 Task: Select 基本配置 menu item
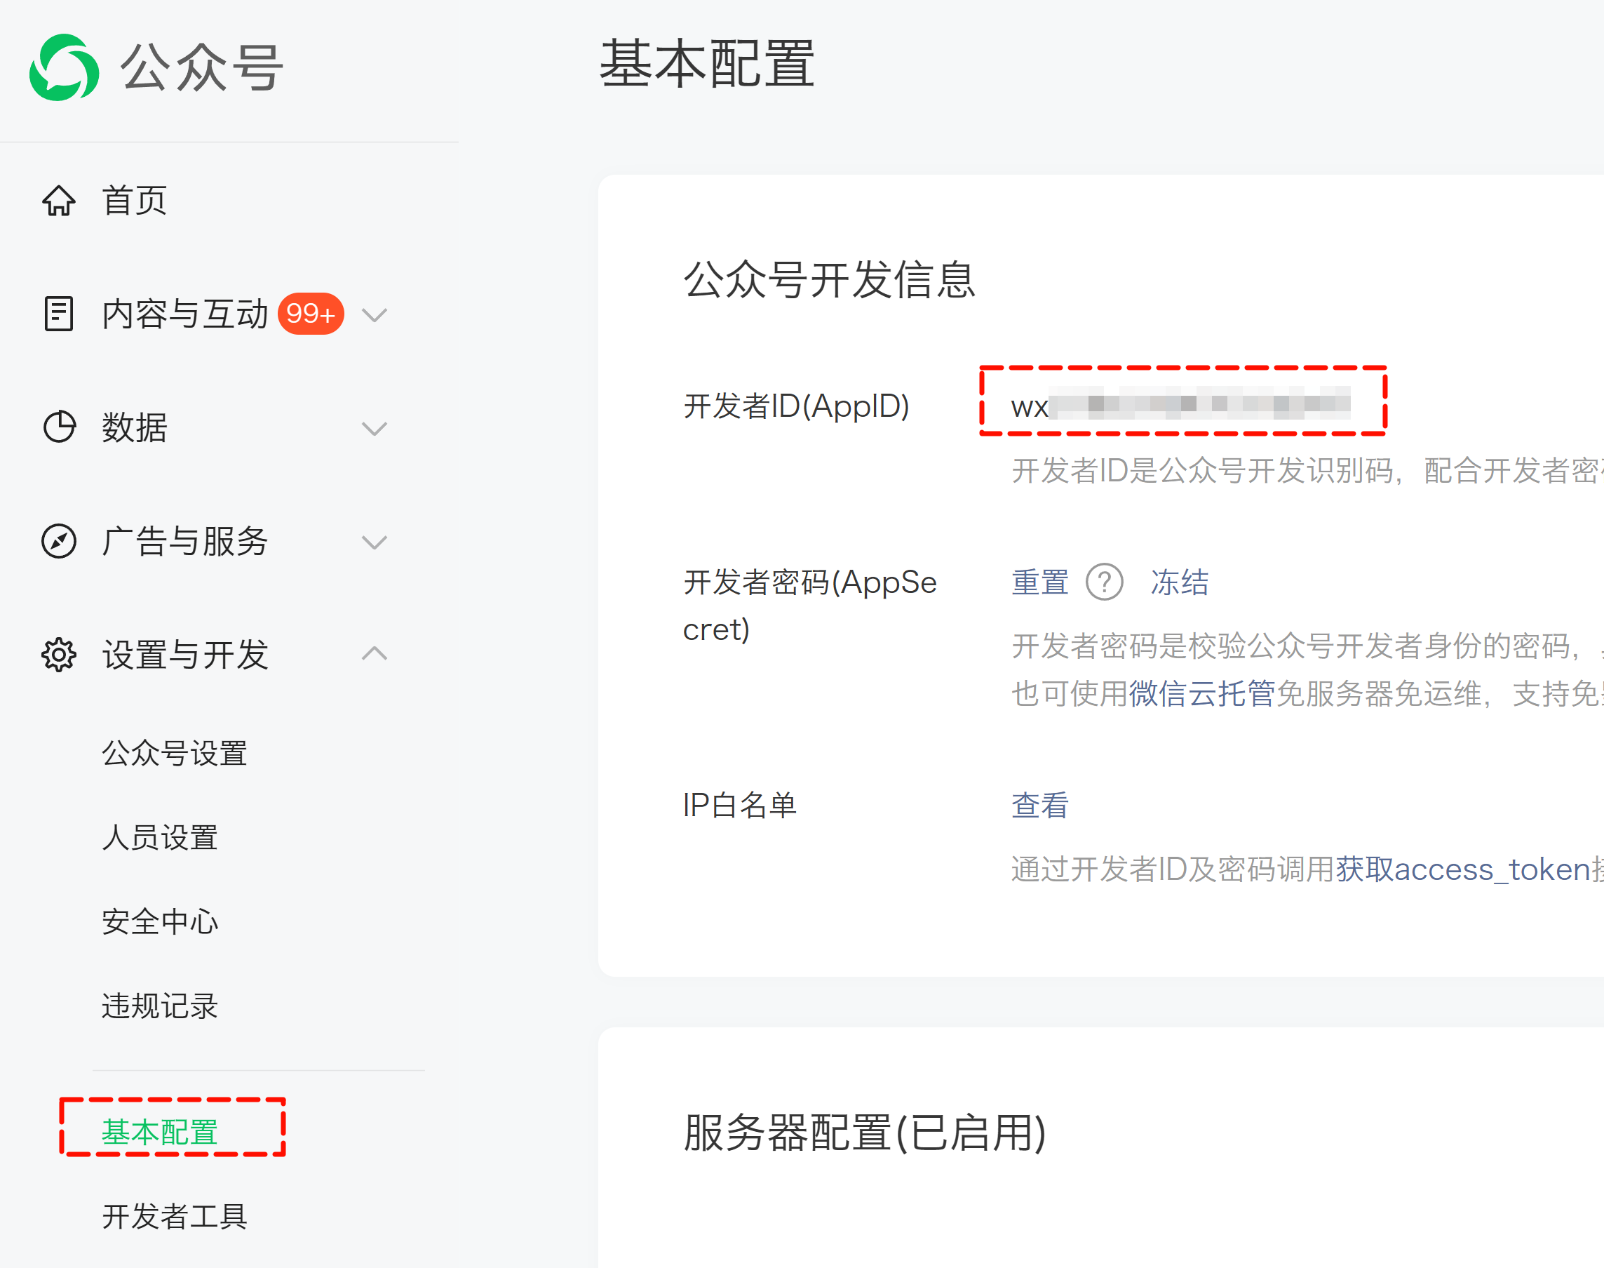[x=159, y=1131]
